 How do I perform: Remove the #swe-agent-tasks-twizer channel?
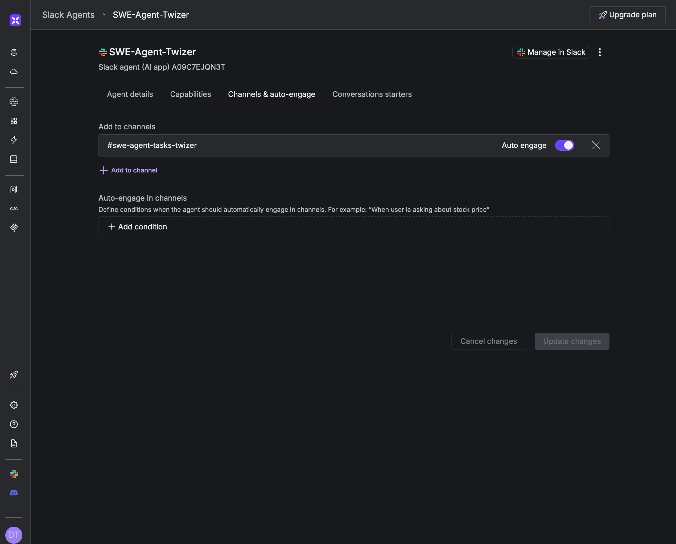[596, 145]
